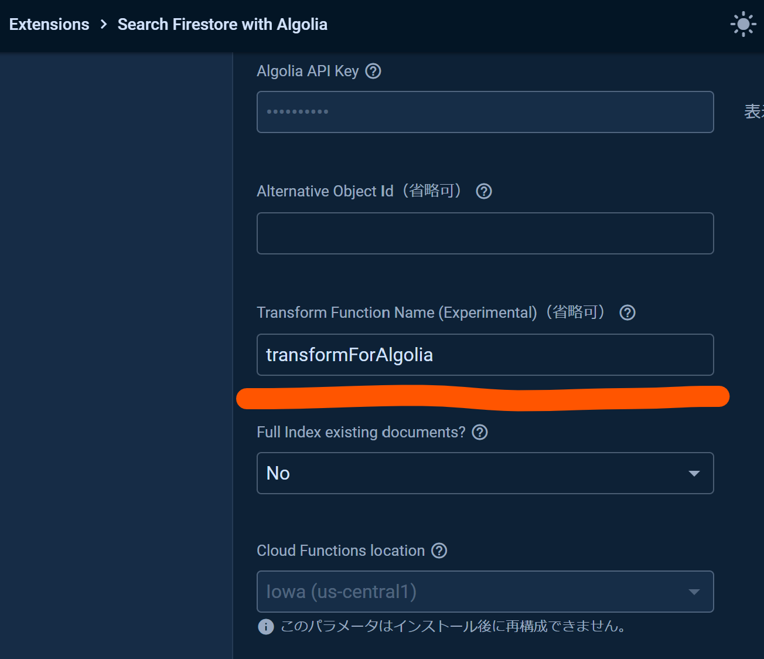This screenshot has width=764, height=659.
Task: Open the Cloud Functions location help icon
Action: point(439,551)
